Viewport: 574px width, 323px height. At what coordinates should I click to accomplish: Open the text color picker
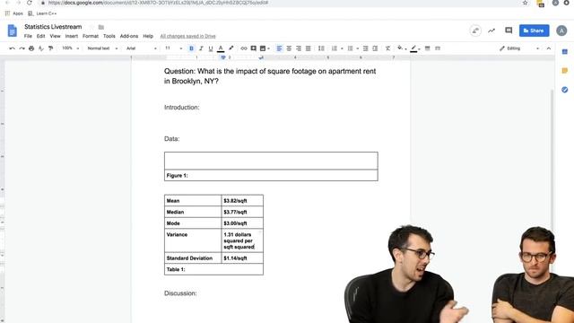pos(221,48)
